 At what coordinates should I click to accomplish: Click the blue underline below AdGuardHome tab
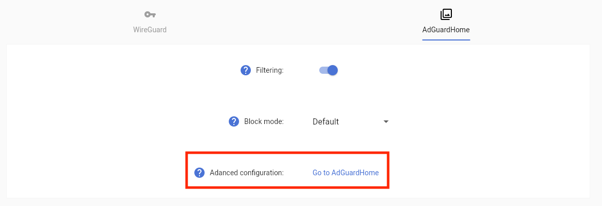click(x=446, y=40)
